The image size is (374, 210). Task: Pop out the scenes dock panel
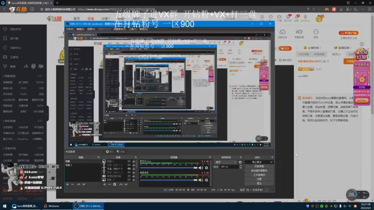(98, 157)
